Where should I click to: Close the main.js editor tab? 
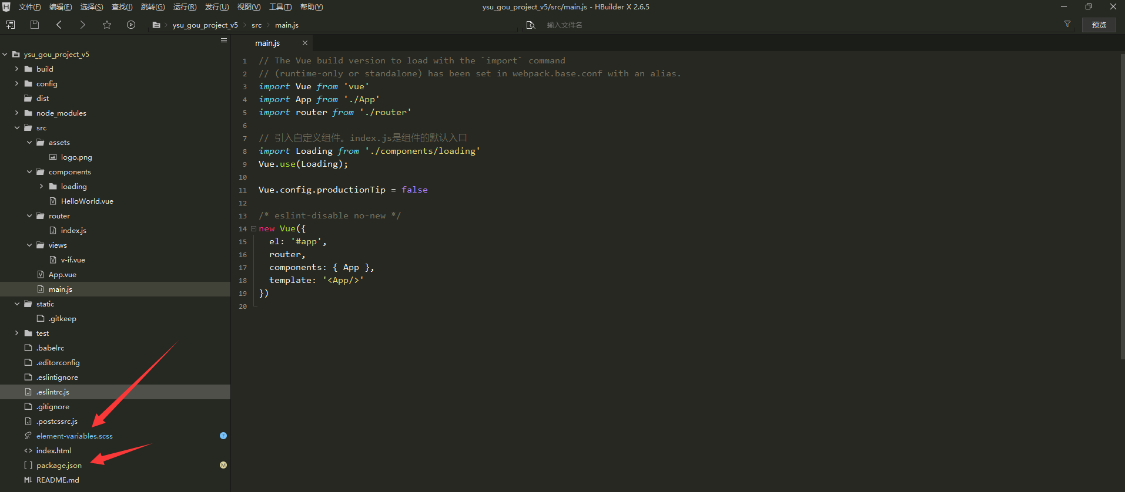click(x=305, y=43)
